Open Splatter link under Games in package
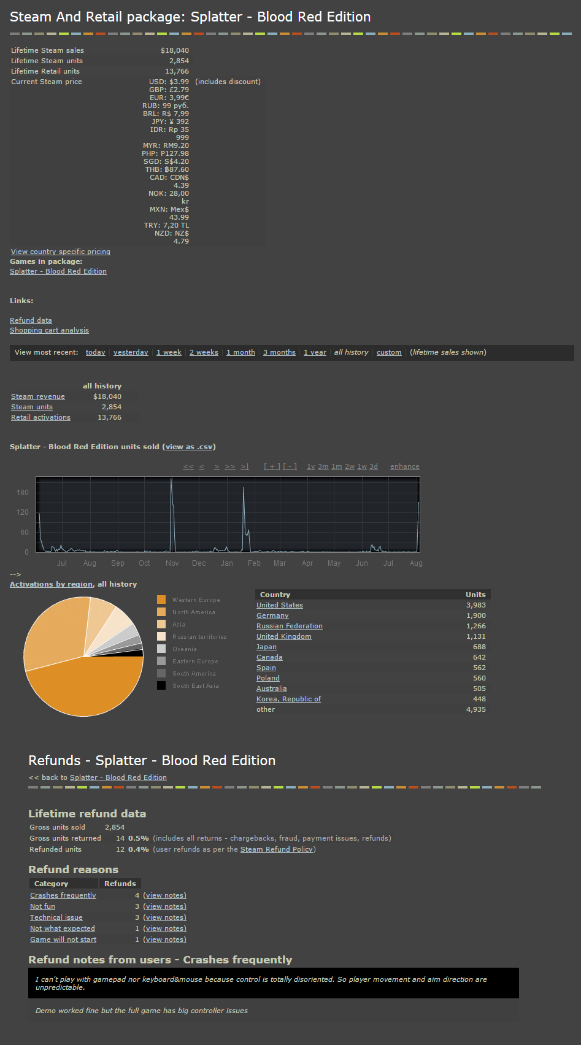581x1045 pixels. 58,271
